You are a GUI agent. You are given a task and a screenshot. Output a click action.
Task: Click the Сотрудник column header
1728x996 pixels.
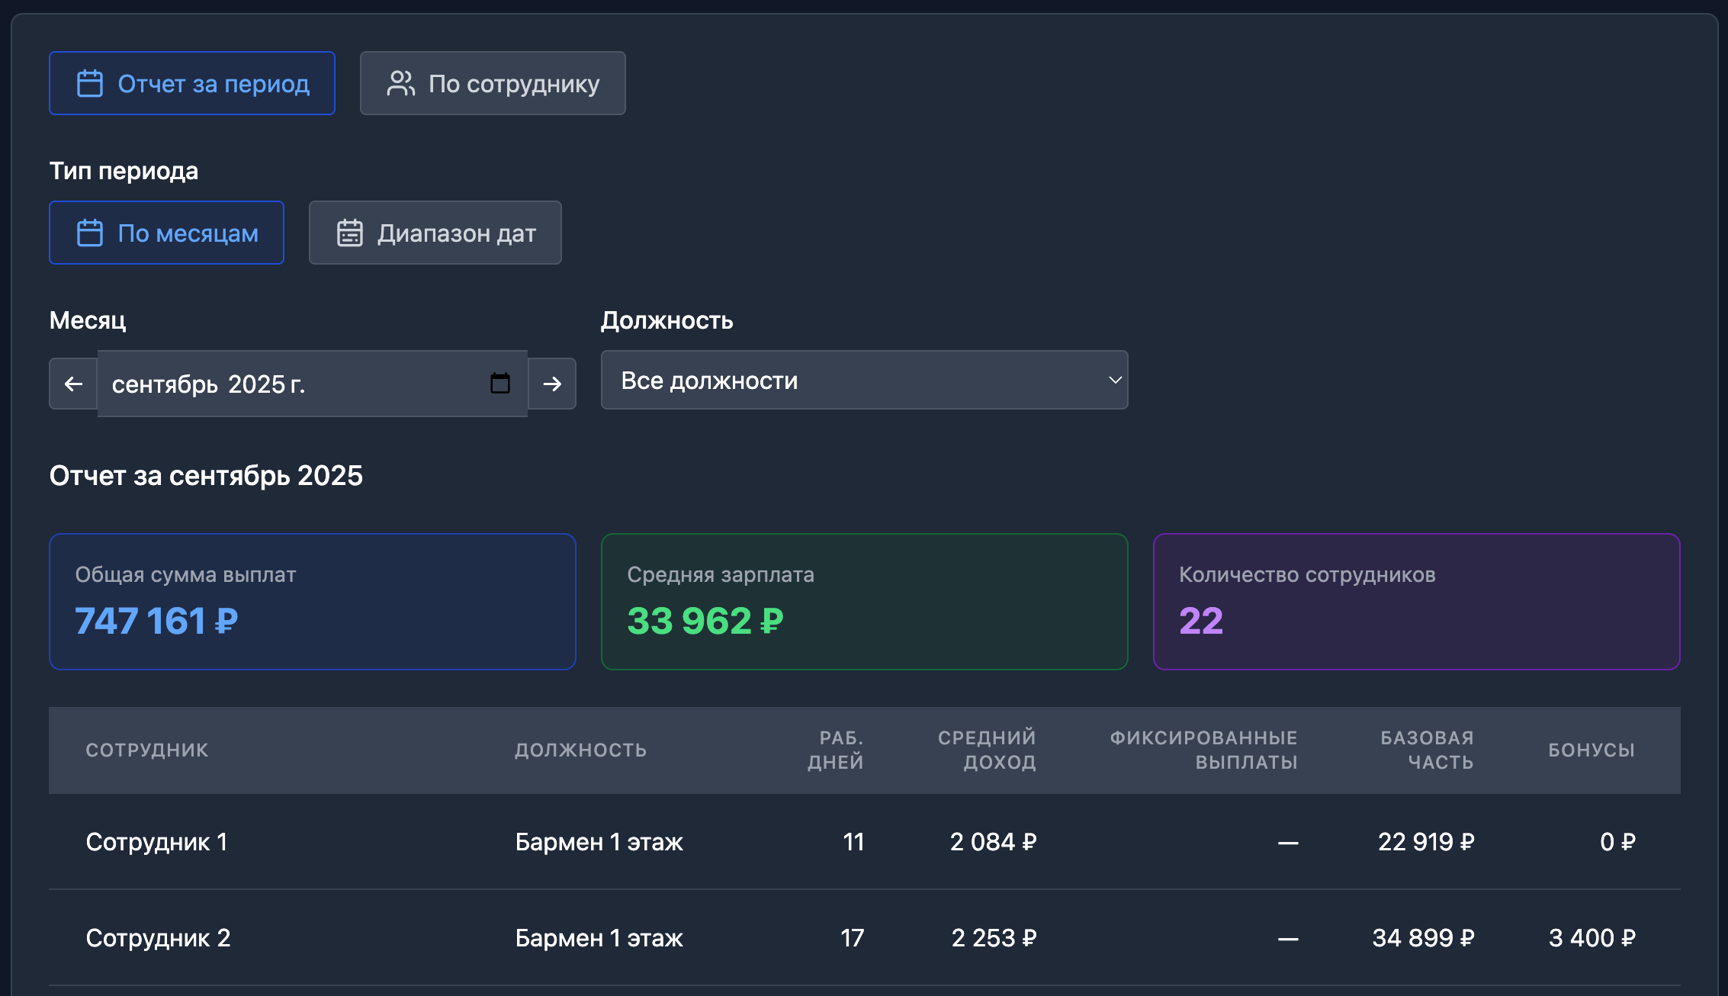point(146,750)
